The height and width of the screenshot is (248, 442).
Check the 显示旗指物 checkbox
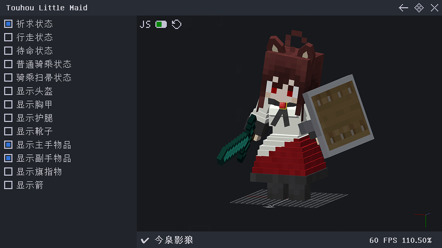pyautogui.click(x=8, y=172)
